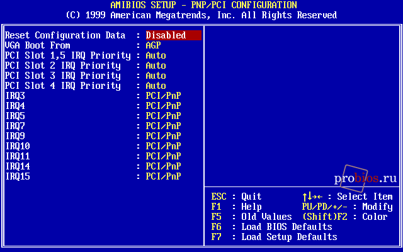Select the PCI/PnP value for IRQ5
The image size is (403, 252).
163,116
